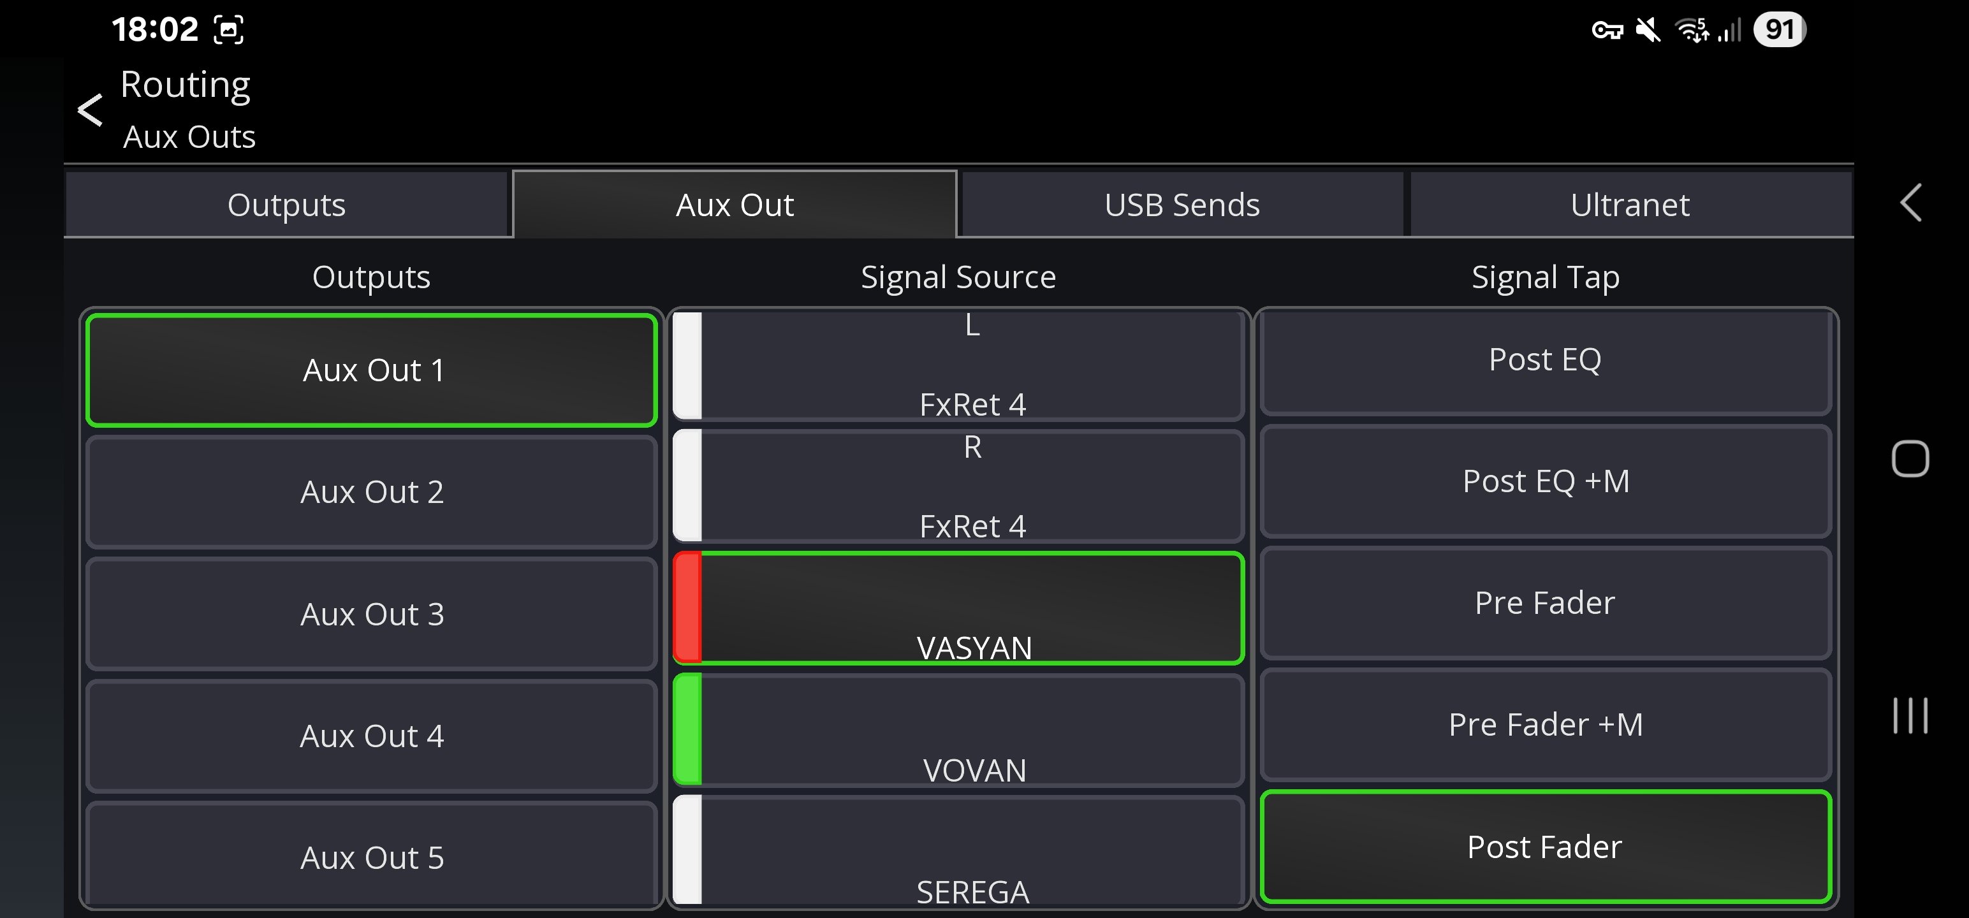Tap the battery level indicator
Image resolution: width=1969 pixels, height=918 pixels.
(x=1780, y=31)
